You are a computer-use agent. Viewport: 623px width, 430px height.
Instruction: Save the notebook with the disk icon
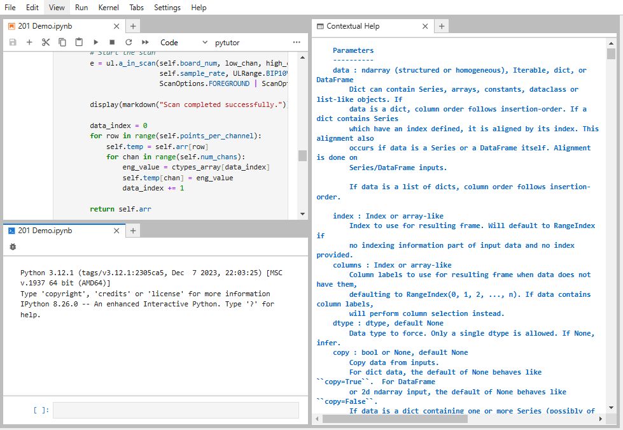13,42
